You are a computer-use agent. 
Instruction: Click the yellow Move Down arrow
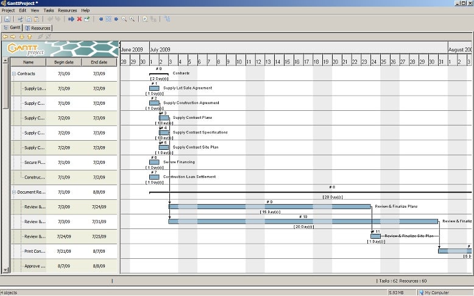click(x=22, y=37)
